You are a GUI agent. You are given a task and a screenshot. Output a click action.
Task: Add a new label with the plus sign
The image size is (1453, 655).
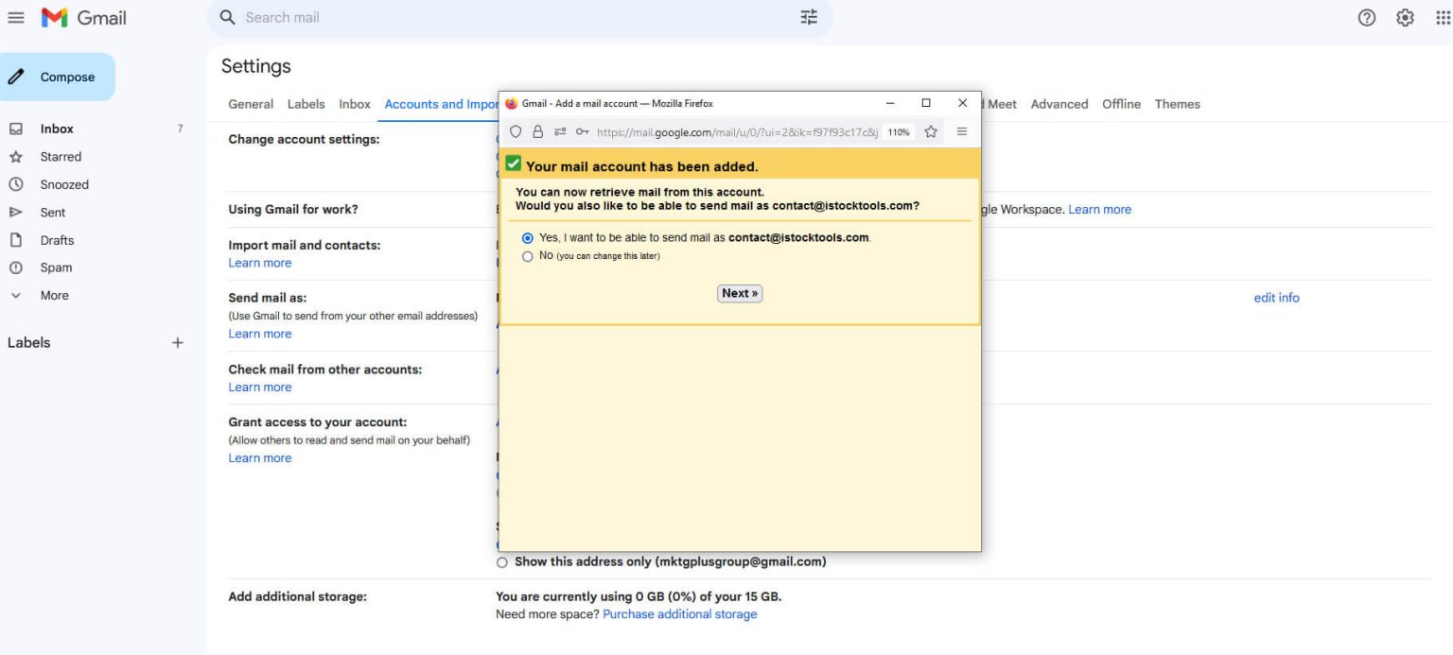[x=178, y=342]
